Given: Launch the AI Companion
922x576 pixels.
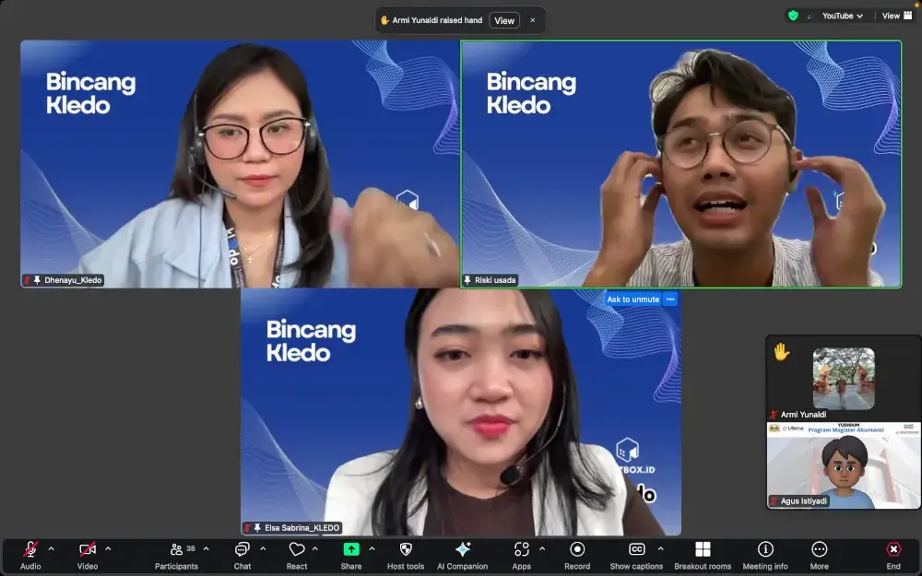Looking at the screenshot, I should [x=463, y=556].
